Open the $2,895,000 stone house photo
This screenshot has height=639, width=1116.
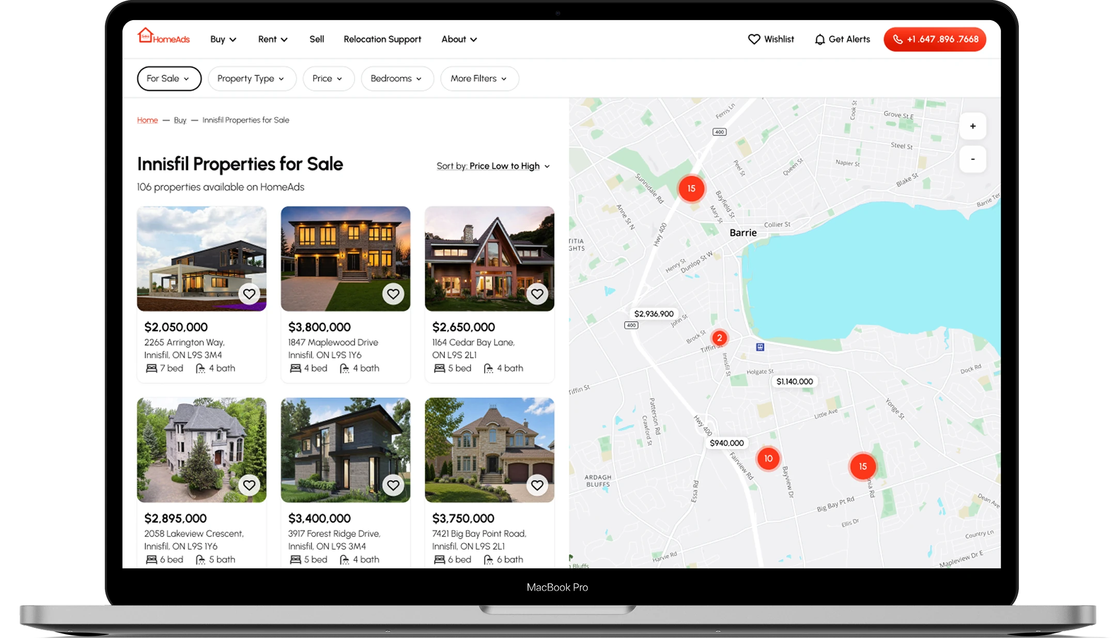(202, 450)
